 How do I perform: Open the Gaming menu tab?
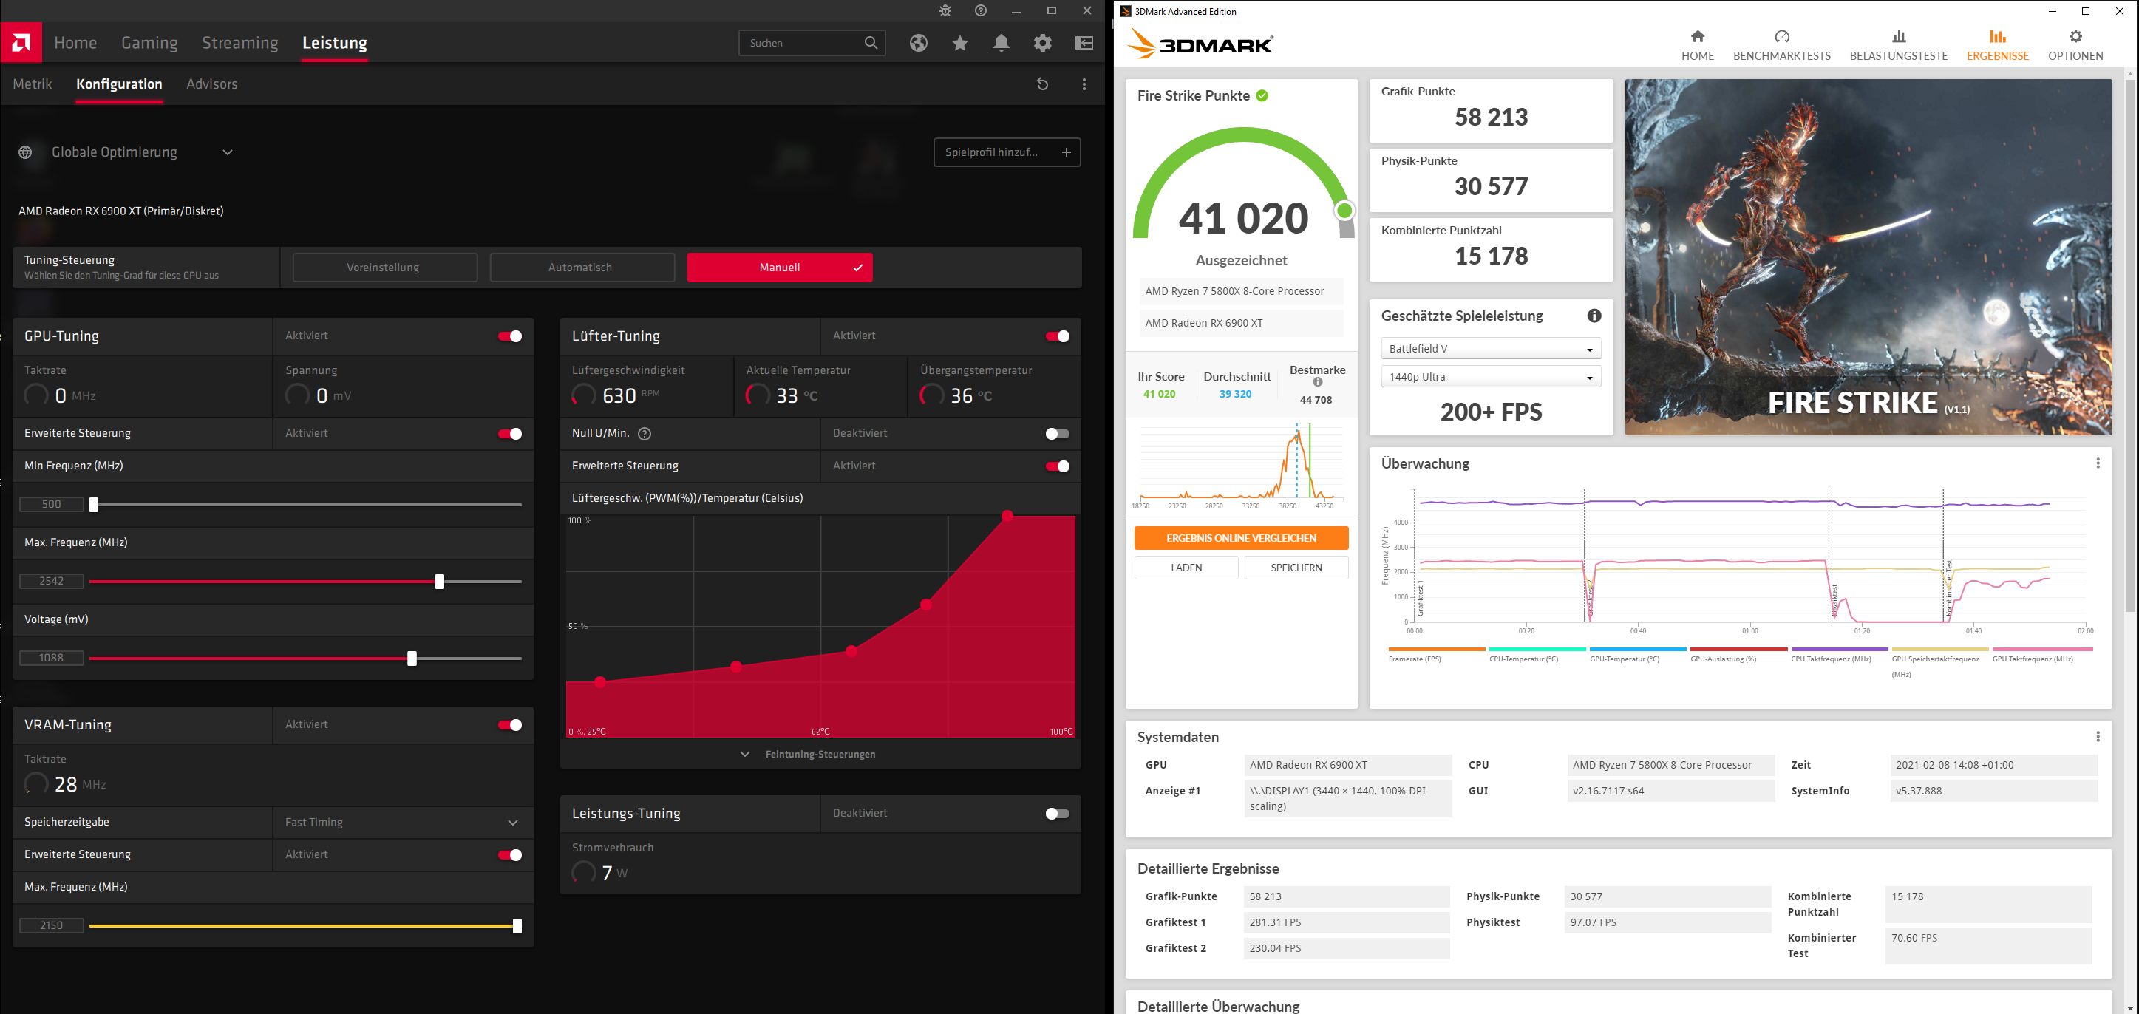point(149,43)
